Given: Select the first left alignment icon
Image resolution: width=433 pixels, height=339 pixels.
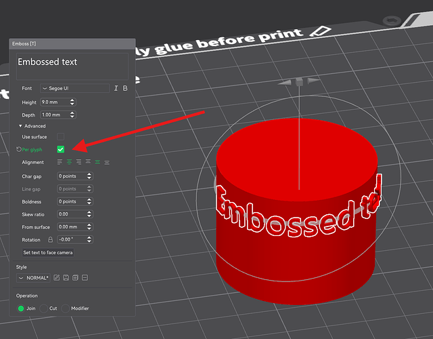Looking at the screenshot, I should click(x=60, y=162).
